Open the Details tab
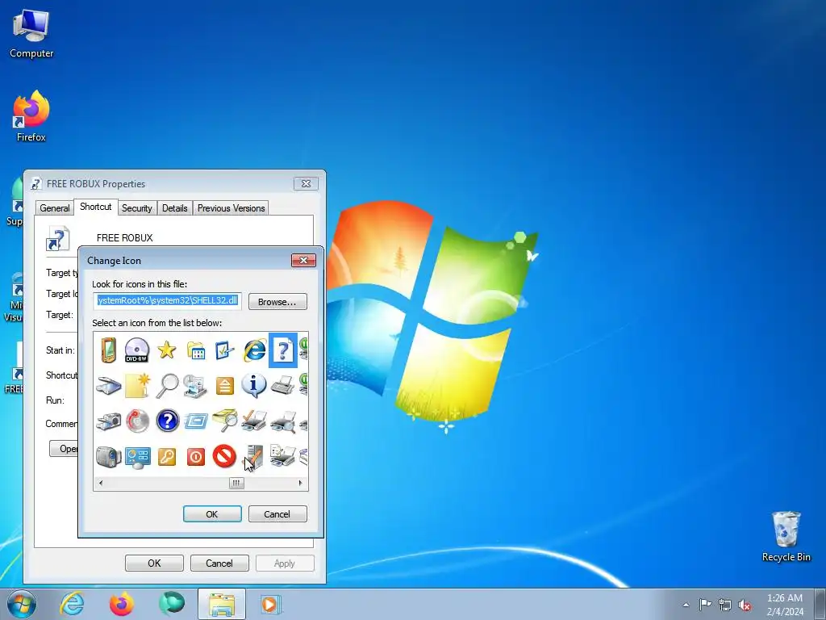This screenshot has height=620, width=826. (x=175, y=208)
